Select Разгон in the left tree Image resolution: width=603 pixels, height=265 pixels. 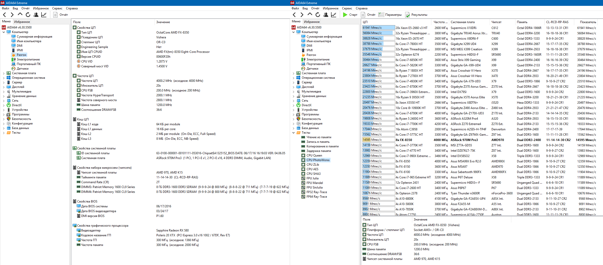click(19, 55)
